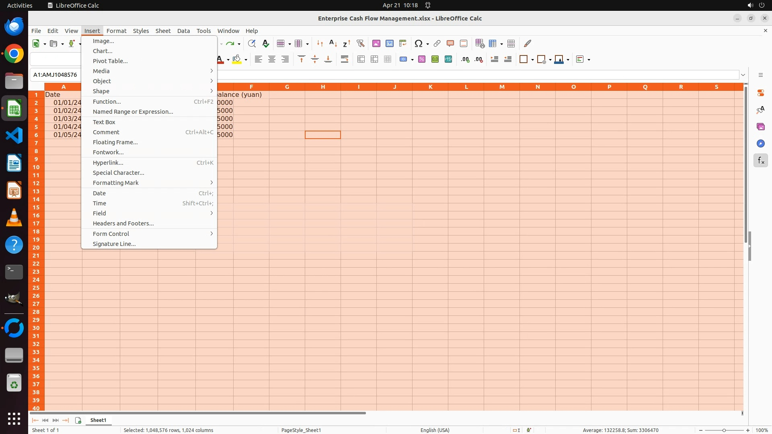The height and width of the screenshot is (434, 772).
Task: Click the Add Decimal Place icon
Action: (465, 59)
